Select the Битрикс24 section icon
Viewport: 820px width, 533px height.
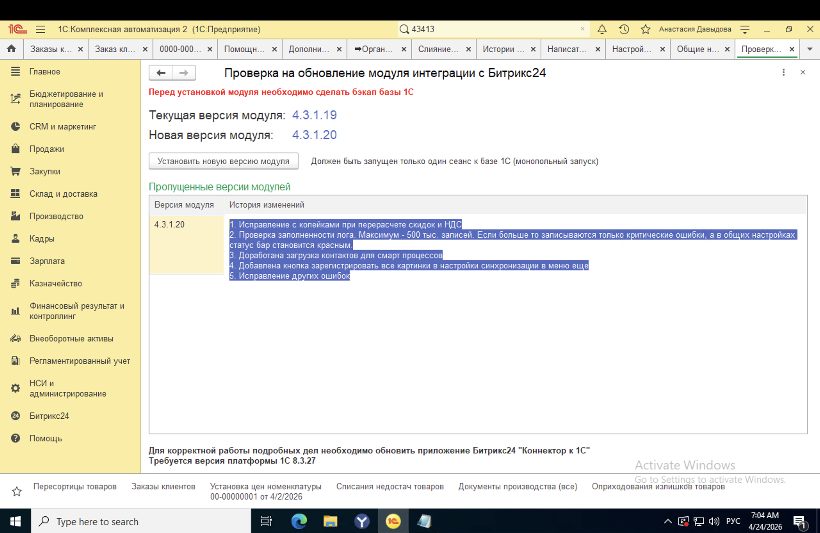click(15, 416)
